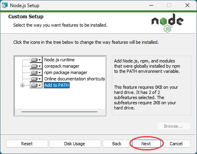Image resolution: width=197 pixels, height=154 pixels.
Task: Expand the Add to PATH tree node
Action: (x=22, y=85)
